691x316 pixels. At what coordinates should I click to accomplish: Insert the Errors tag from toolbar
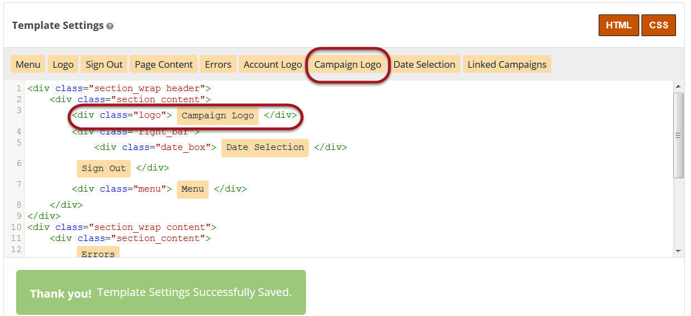tap(218, 64)
